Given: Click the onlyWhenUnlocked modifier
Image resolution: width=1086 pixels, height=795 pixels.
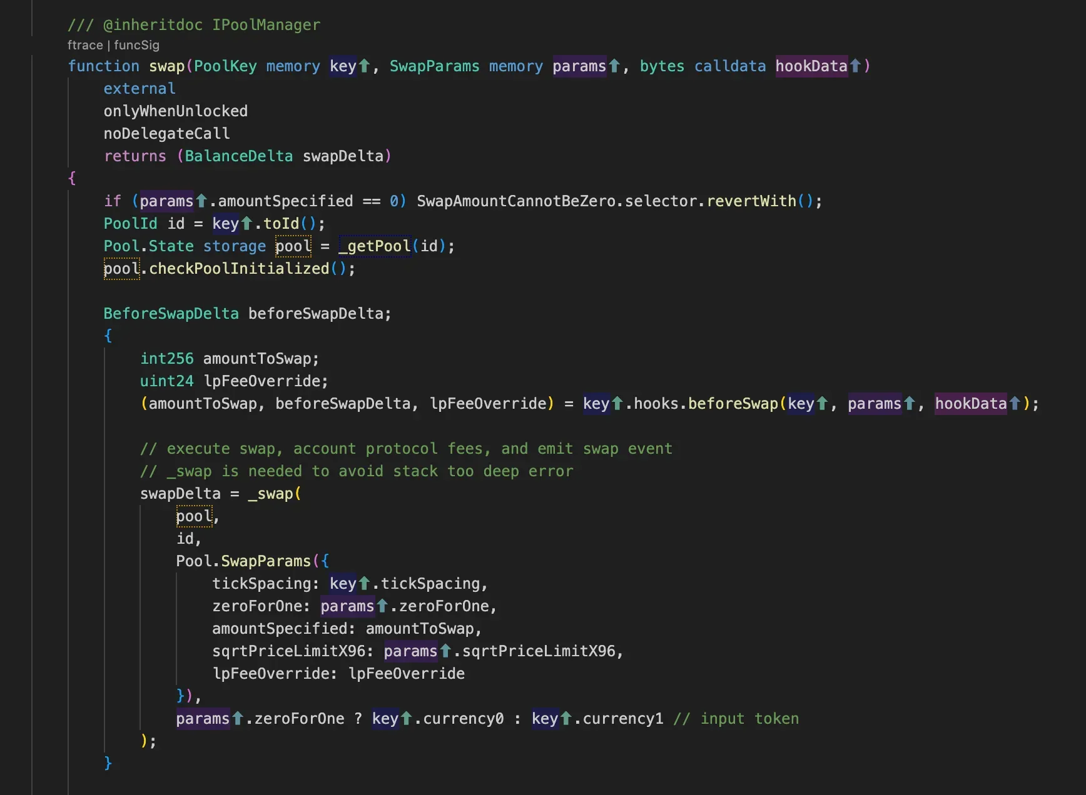Looking at the screenshot, I should pos(175,111).
